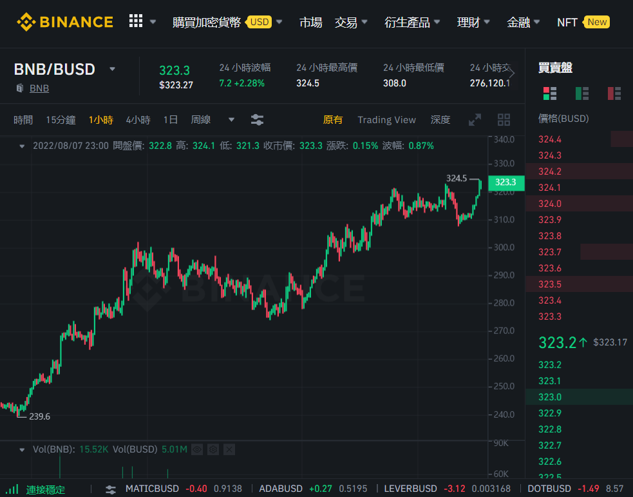Show both buy and sell order book
Viewport: 633px width, 497px height.
coord(550,93)
